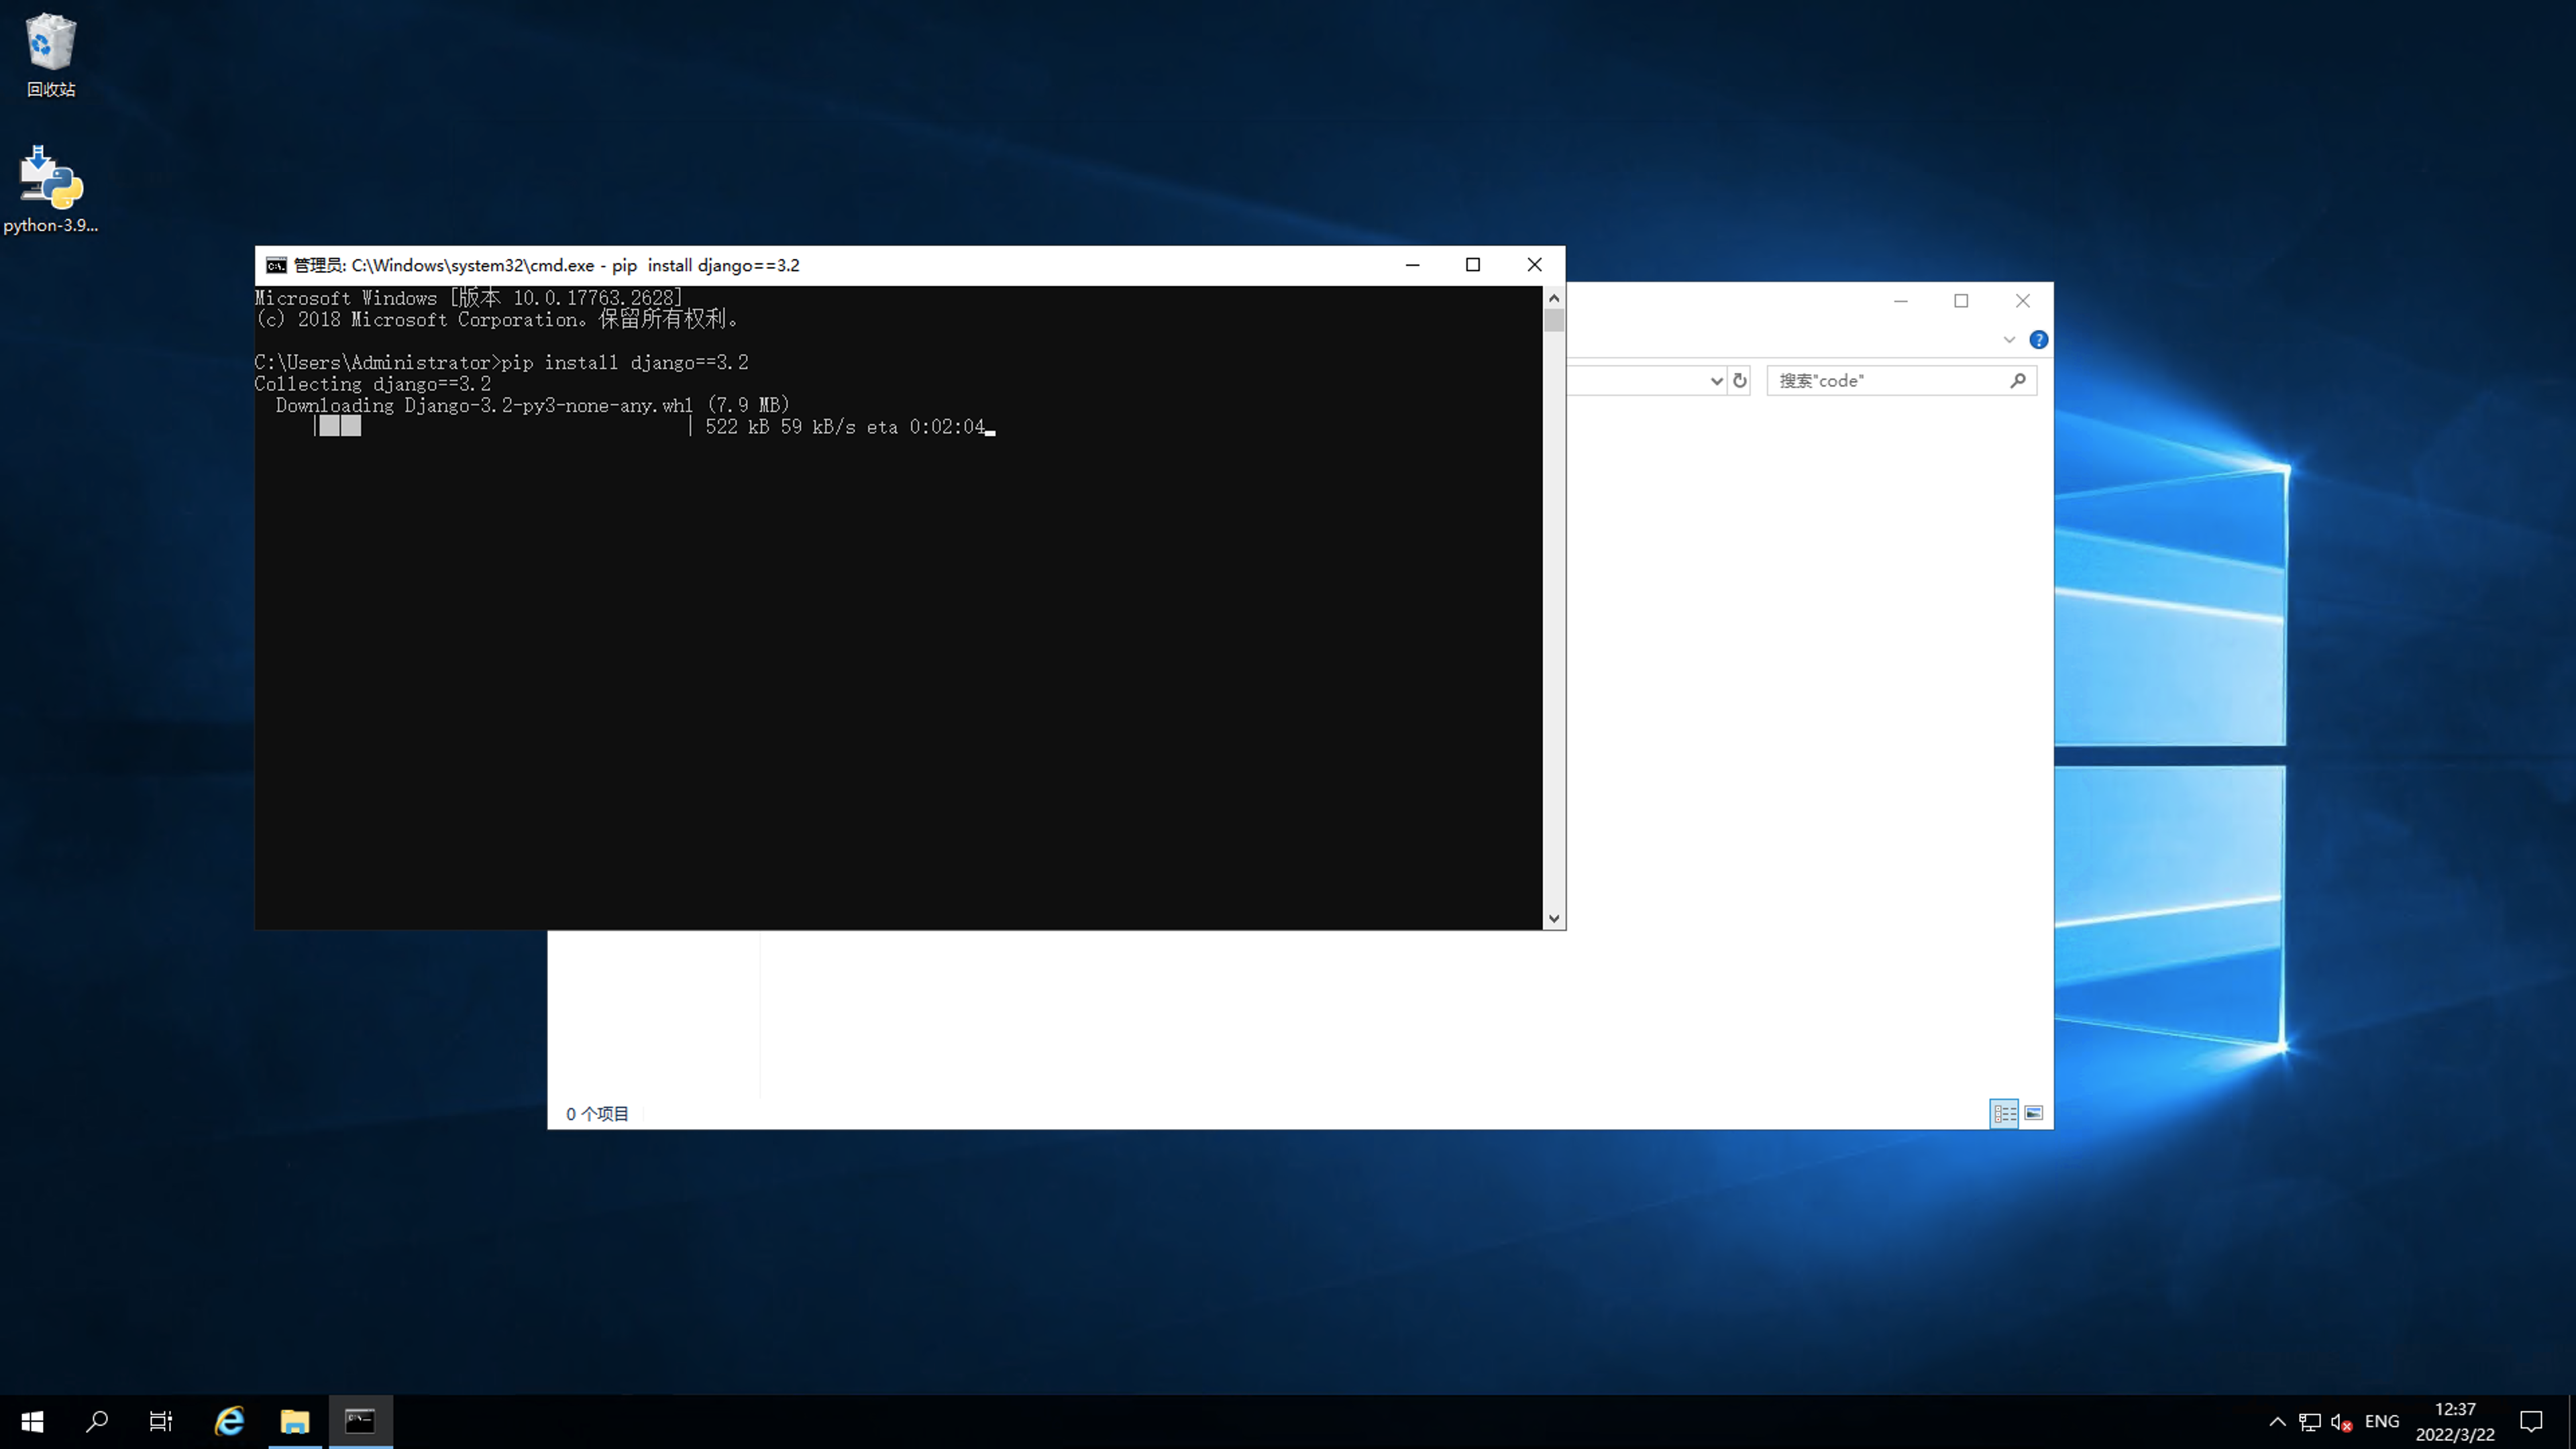Click the cmd window title bar icon

click(x=276, y=265)
